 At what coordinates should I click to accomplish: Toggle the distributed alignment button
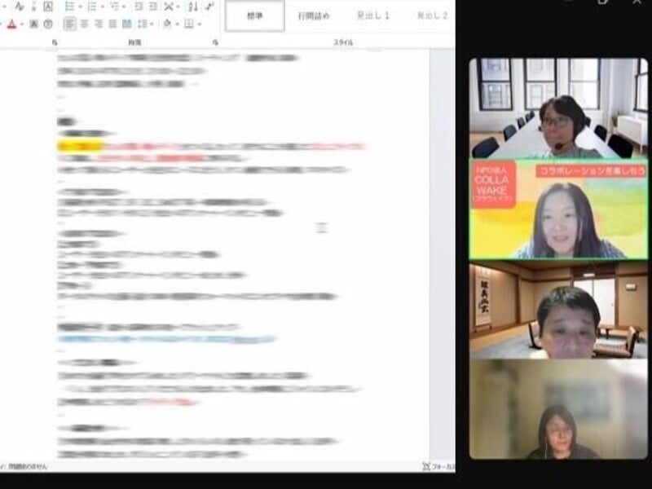[127, 24]
